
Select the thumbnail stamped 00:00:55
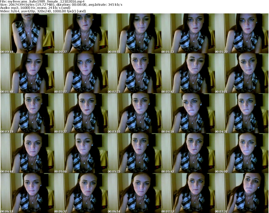click(134, 33)
